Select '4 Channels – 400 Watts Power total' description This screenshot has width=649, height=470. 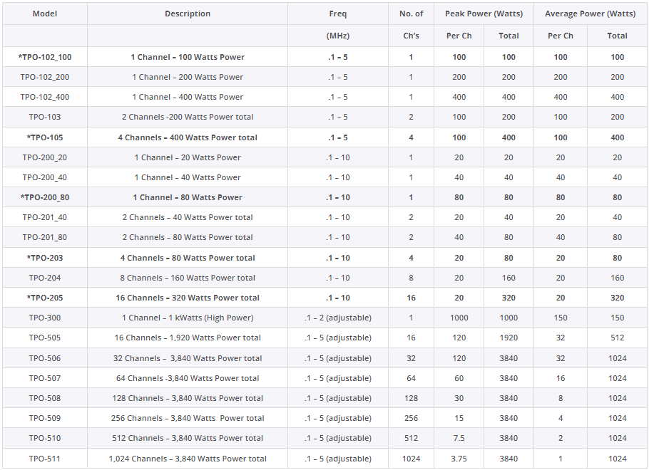(x=188, y=137)
